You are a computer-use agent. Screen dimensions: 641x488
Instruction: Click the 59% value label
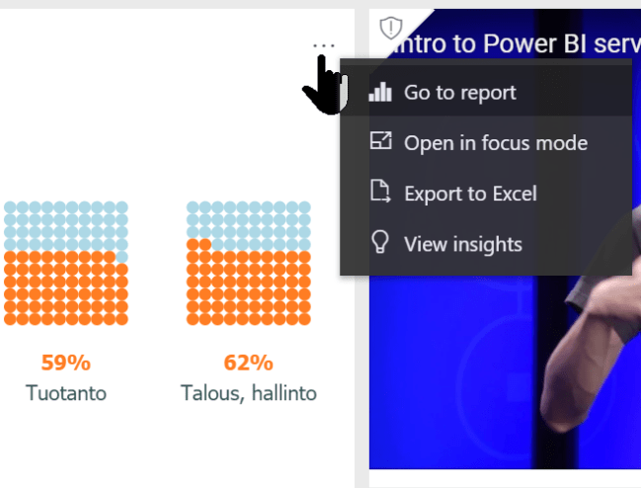coord(66,364)
